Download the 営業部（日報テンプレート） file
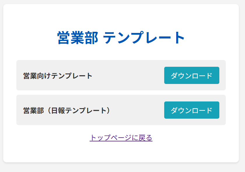Image resolution: width=245 pixels, height=172 pixels. point(192,110)
